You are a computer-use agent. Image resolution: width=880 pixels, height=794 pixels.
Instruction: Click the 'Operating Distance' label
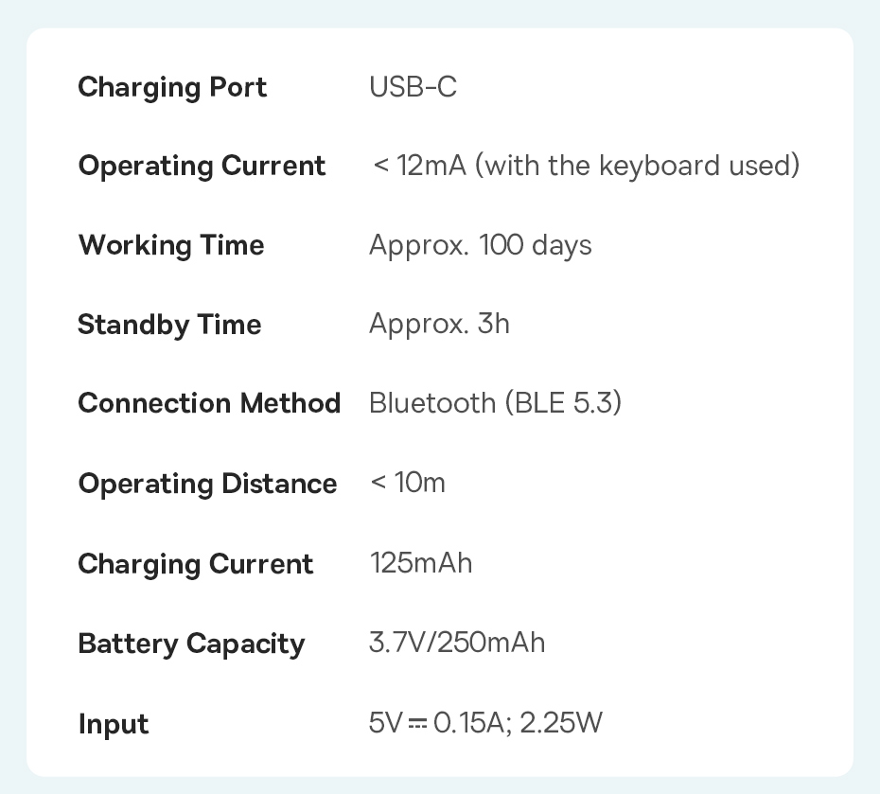tap(207, 484)
